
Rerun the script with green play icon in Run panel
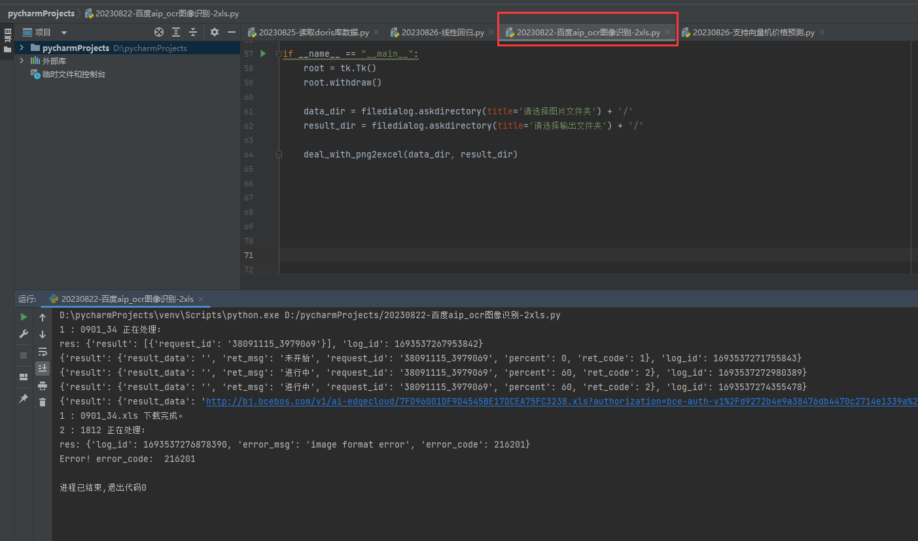(x=24, y=317)
